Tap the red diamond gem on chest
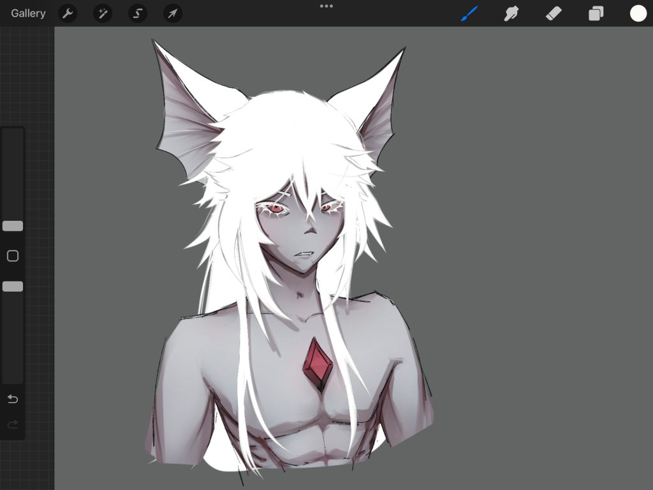The width and height of the screenshot is (653, 490). point(318,364)
